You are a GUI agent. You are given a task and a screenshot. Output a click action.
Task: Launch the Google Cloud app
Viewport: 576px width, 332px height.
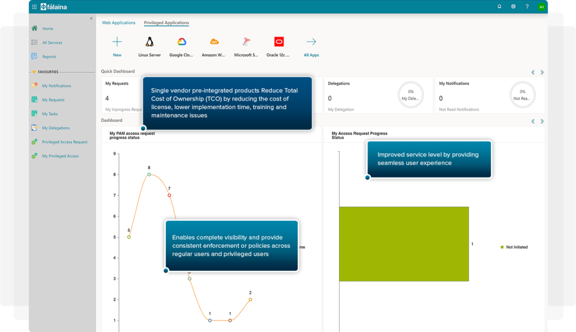click(181, 47)
